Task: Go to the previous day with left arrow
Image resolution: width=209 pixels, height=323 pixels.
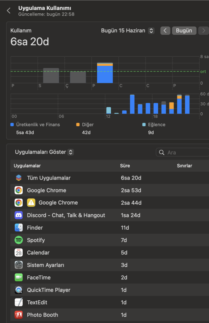Action: [165, 31]
